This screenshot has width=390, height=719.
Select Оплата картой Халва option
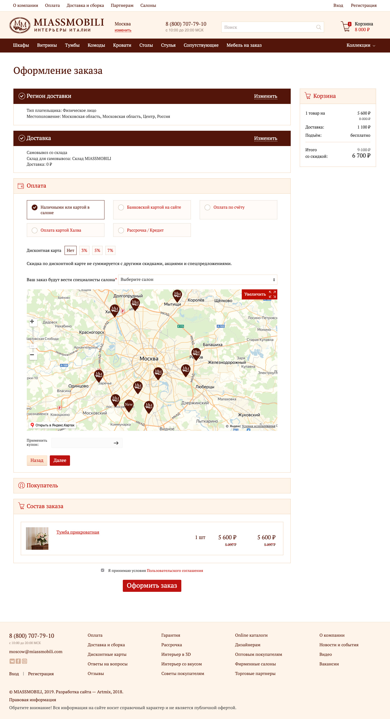(x=66, y=230)
